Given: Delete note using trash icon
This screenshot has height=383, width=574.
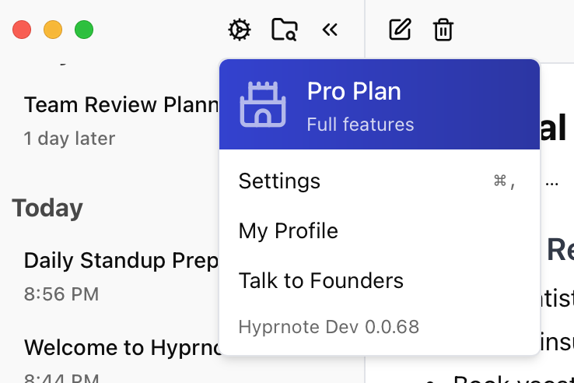Looking at the screenshot, I should (443, 30).
